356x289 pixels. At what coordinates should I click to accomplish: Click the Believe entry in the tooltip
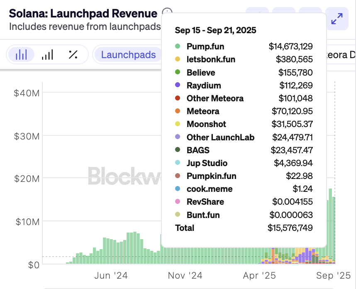(201, 73)
